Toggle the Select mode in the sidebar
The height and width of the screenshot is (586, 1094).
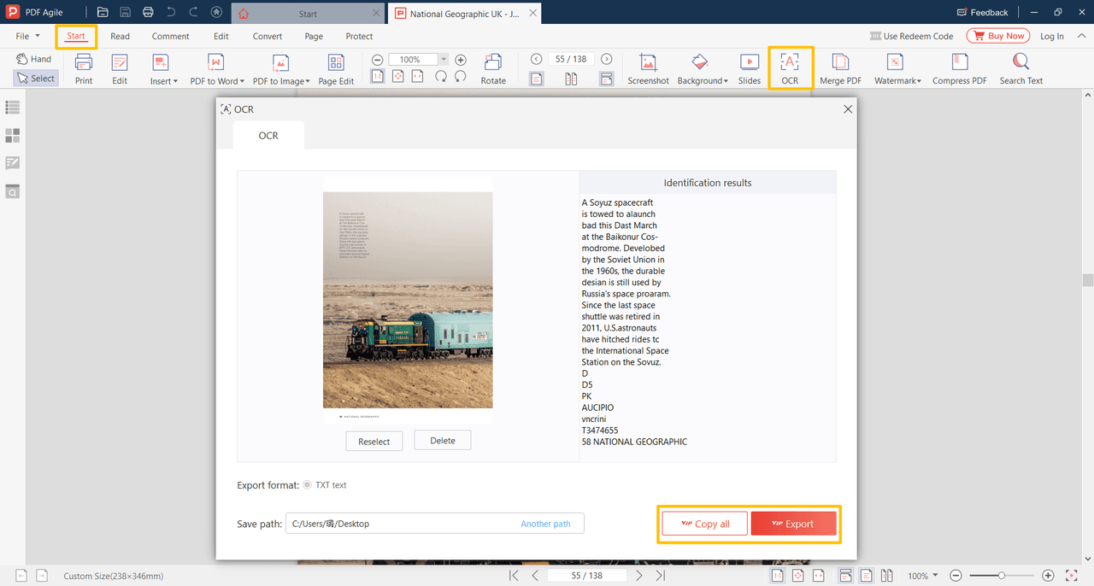tap(35, 78)
